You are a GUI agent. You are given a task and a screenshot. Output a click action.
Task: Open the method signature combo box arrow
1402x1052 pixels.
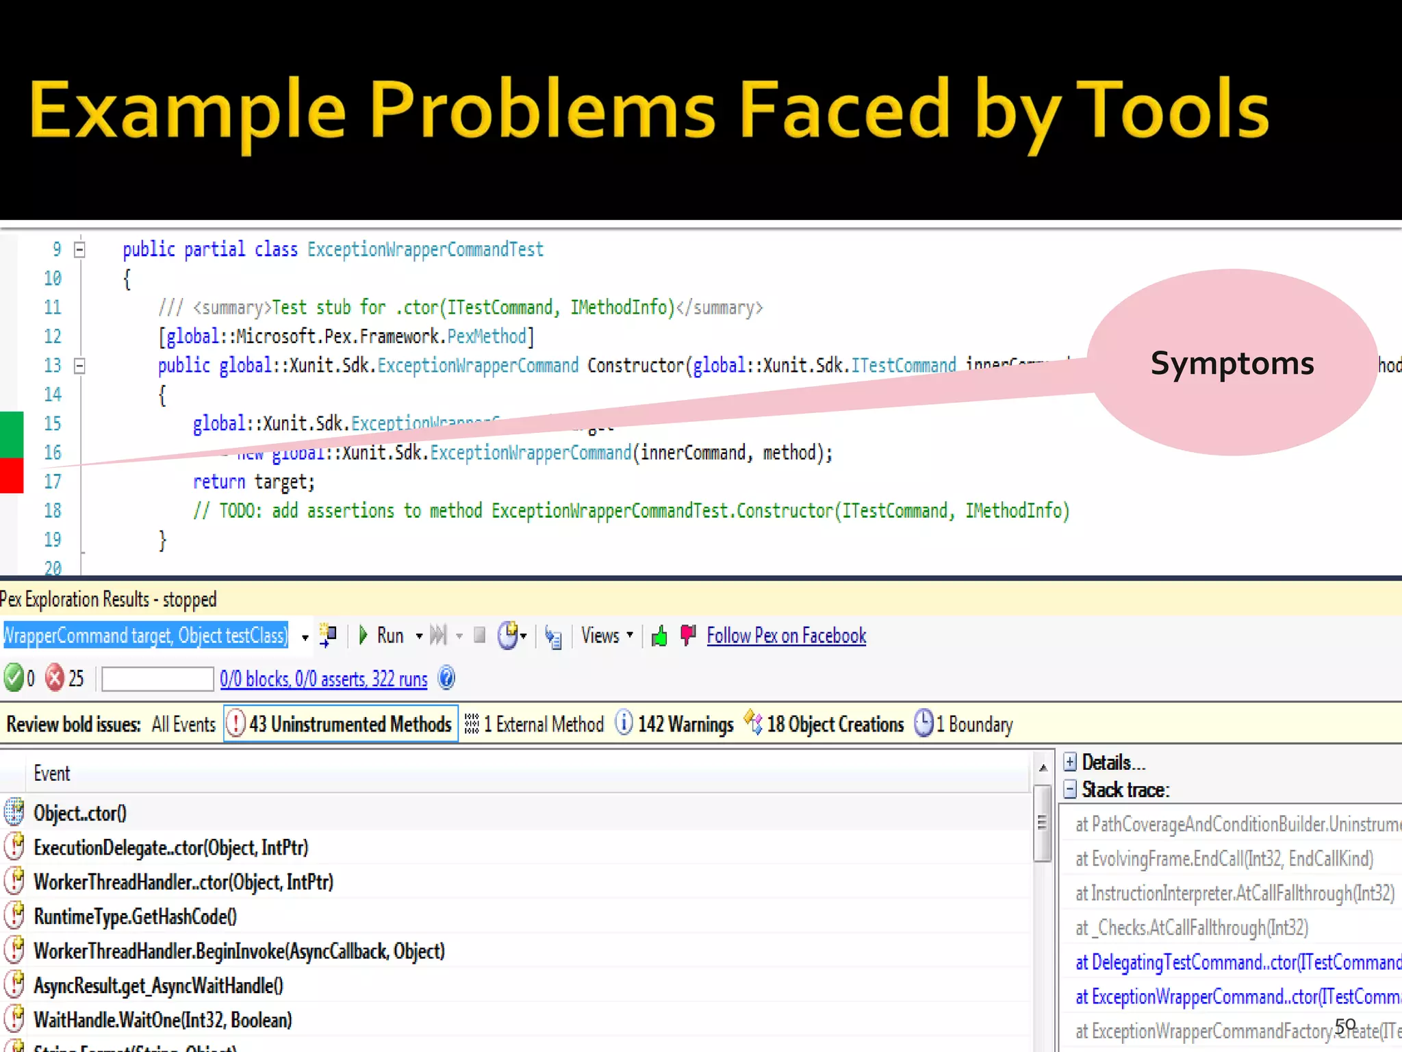(x=305, y=637)
